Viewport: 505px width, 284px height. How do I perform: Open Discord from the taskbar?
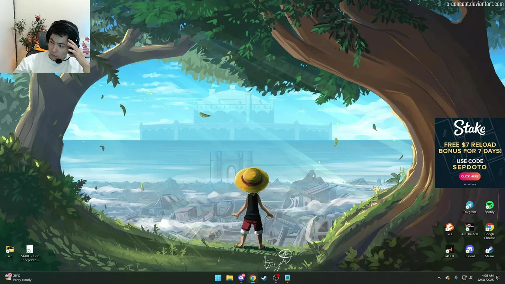pyautogui.click(x=241, y=278)
